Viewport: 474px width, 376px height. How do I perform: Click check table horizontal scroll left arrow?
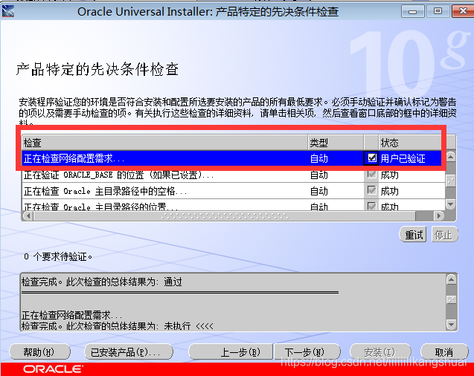click(28, 215)
